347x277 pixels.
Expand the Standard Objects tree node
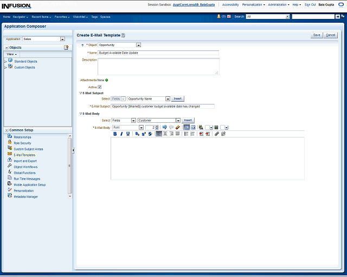tap(5, 62)
